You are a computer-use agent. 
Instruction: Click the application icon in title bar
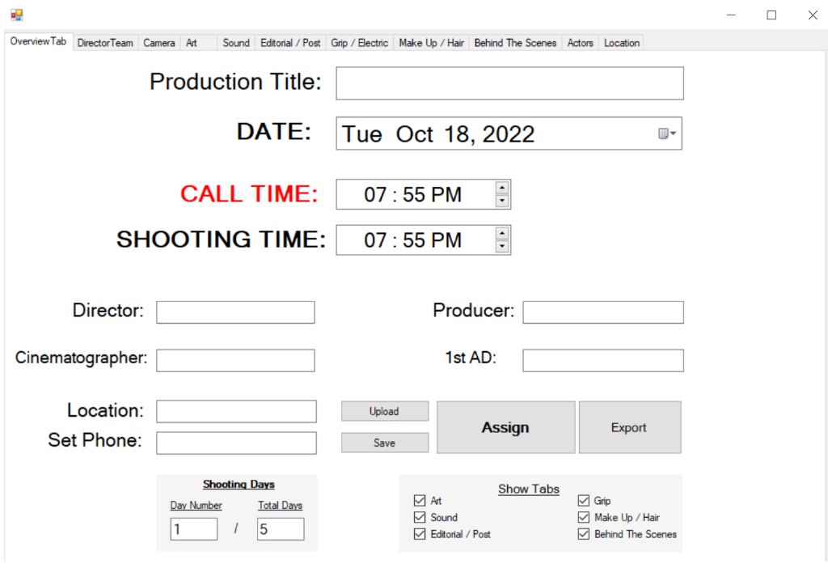17,15
